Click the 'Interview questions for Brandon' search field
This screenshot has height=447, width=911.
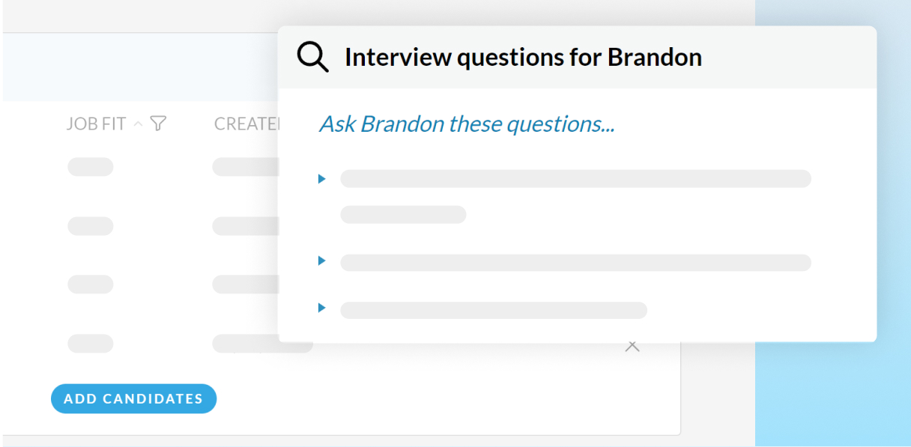[523, 58]
